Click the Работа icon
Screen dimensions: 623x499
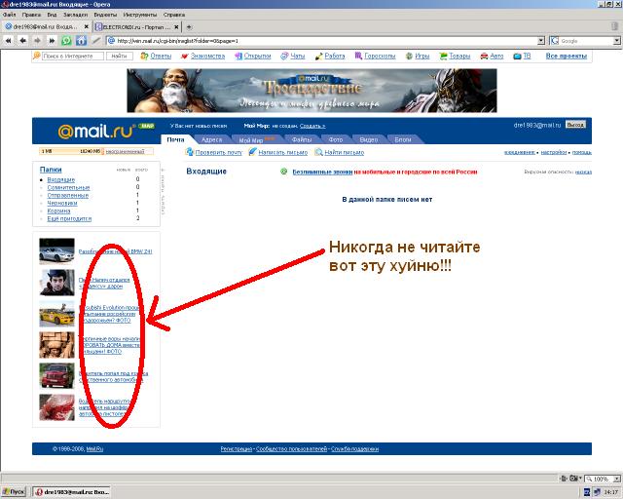(318, 57)
